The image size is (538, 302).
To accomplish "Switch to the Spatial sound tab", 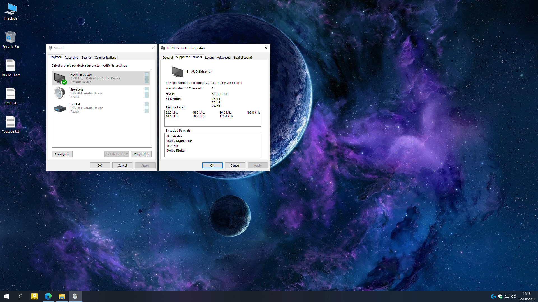I will point(243,58).
